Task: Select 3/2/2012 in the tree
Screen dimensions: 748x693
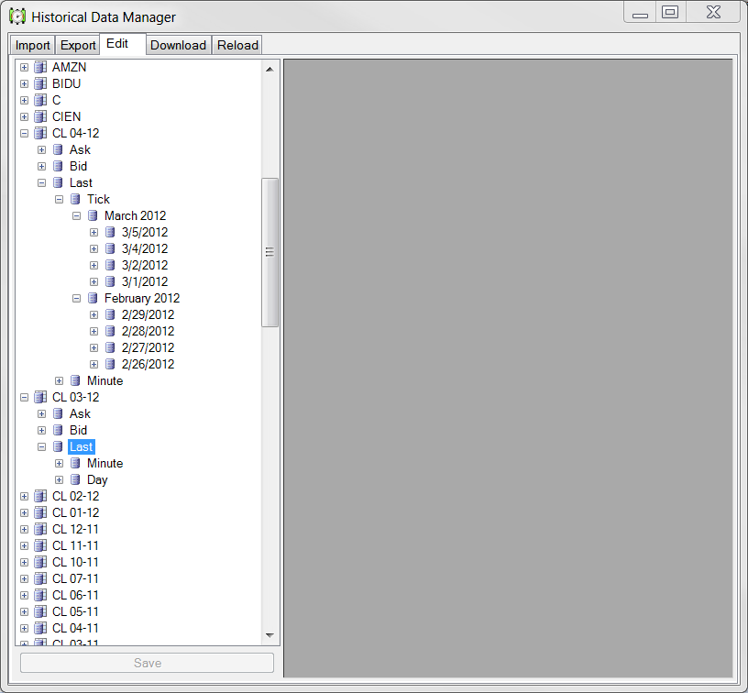Action: point(145,266)
